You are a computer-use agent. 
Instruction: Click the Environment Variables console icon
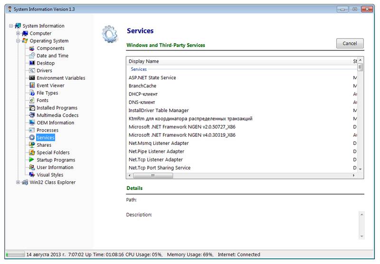(32, 78)
